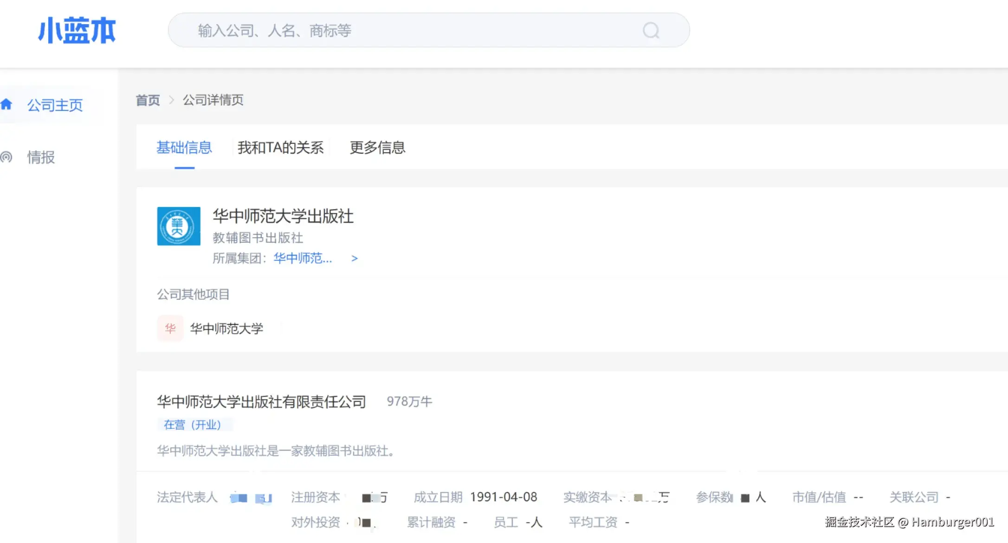The height and width of the screenshot is (543, 1008).
Task: Click the blurred legal representative name
Action: tap(251, 498)
